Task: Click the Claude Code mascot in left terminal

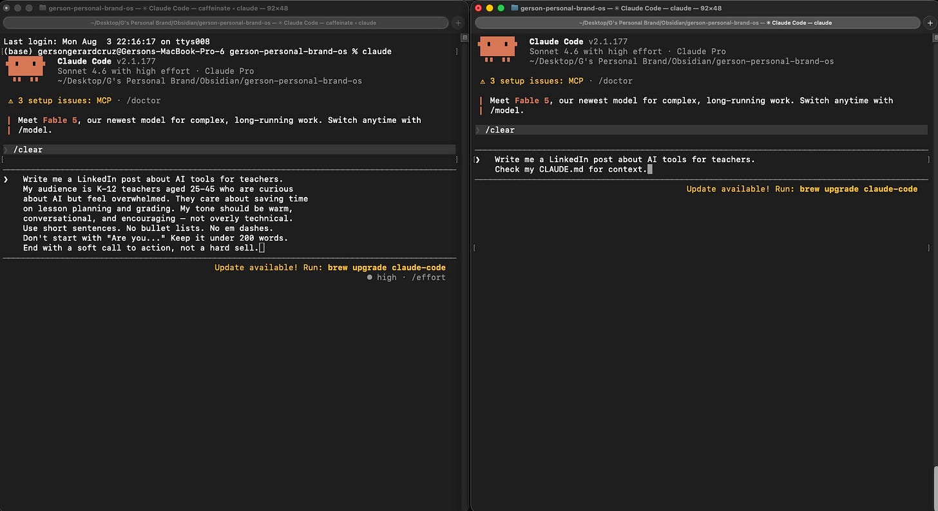Action: (x=26, y=69)
